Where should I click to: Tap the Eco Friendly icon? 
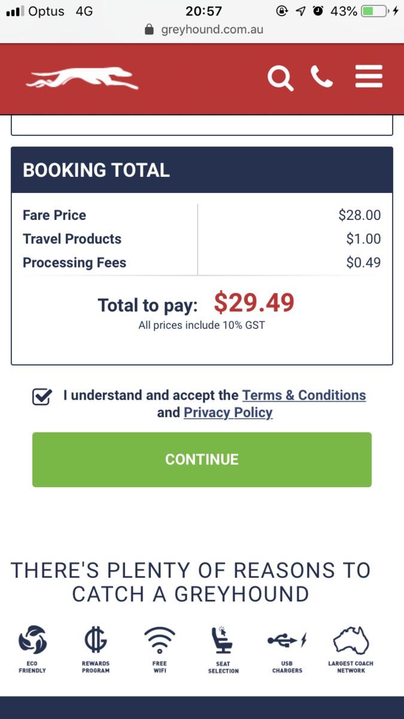[x=32, y=649]
